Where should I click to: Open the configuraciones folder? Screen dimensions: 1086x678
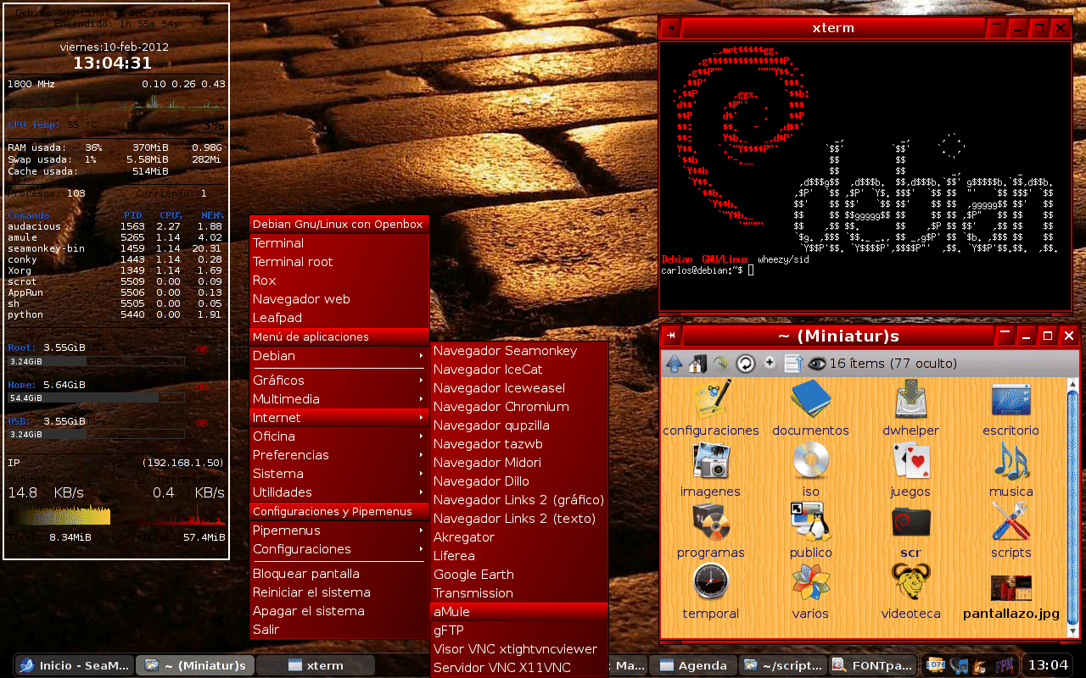(x=711, y=408)
